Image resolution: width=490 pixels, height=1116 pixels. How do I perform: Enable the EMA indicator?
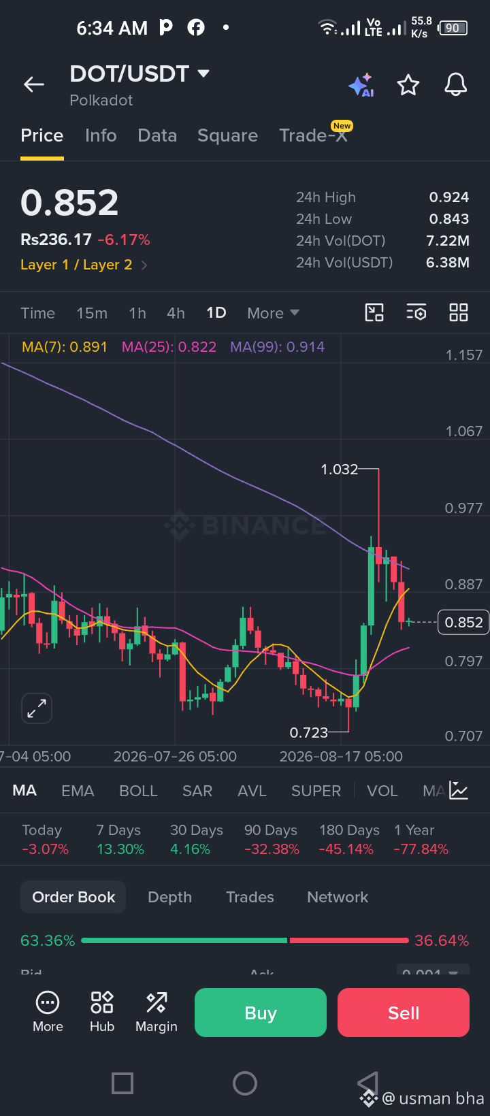click(78, 791)
